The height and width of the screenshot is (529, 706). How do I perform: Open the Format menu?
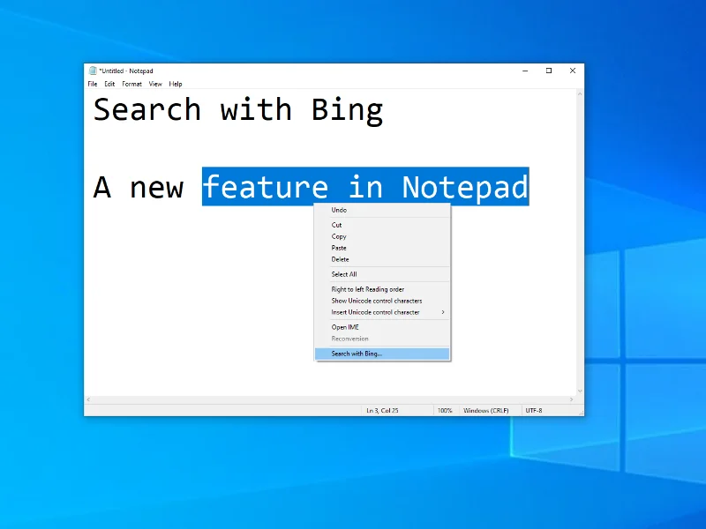[131, 84]
